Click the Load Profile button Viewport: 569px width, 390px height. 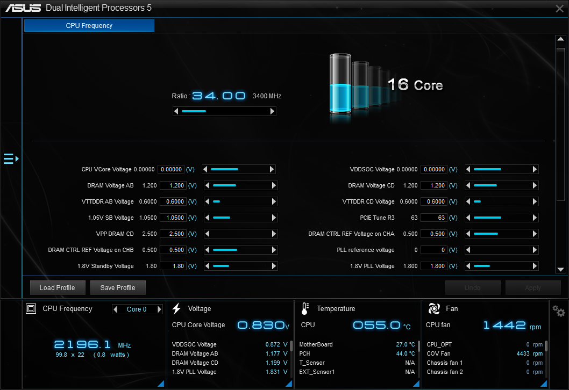58,288
